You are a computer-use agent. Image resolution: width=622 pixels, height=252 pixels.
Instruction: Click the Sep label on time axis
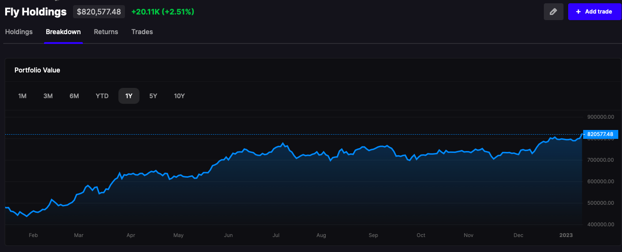tap(373, 235)
